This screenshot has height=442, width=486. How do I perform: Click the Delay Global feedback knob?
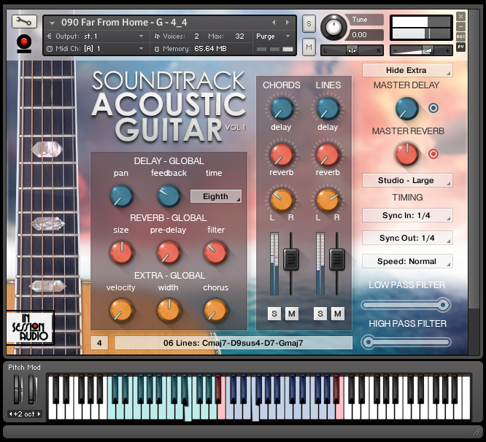(x=169, y=196)
